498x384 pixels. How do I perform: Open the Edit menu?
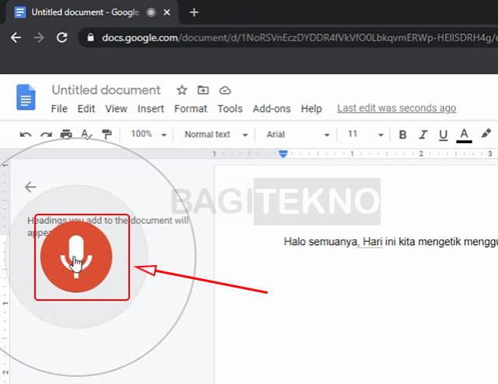pyautogui.click(x=86, y=109)
